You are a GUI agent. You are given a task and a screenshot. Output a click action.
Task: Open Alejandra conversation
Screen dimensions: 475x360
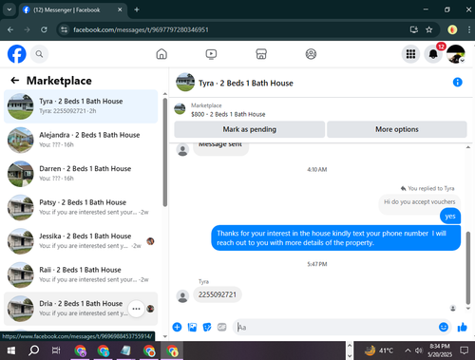pyautogui.click(x=81, y=140)
